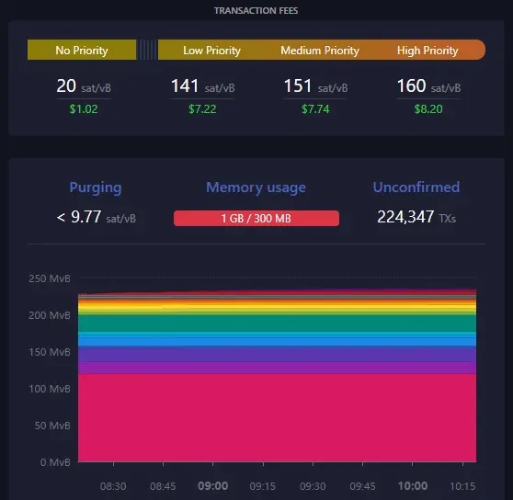Viewport: 513px width, 500px height.
Task: Click the 08:45 time label
Action: pyautogui.click(x=163, y=486)
